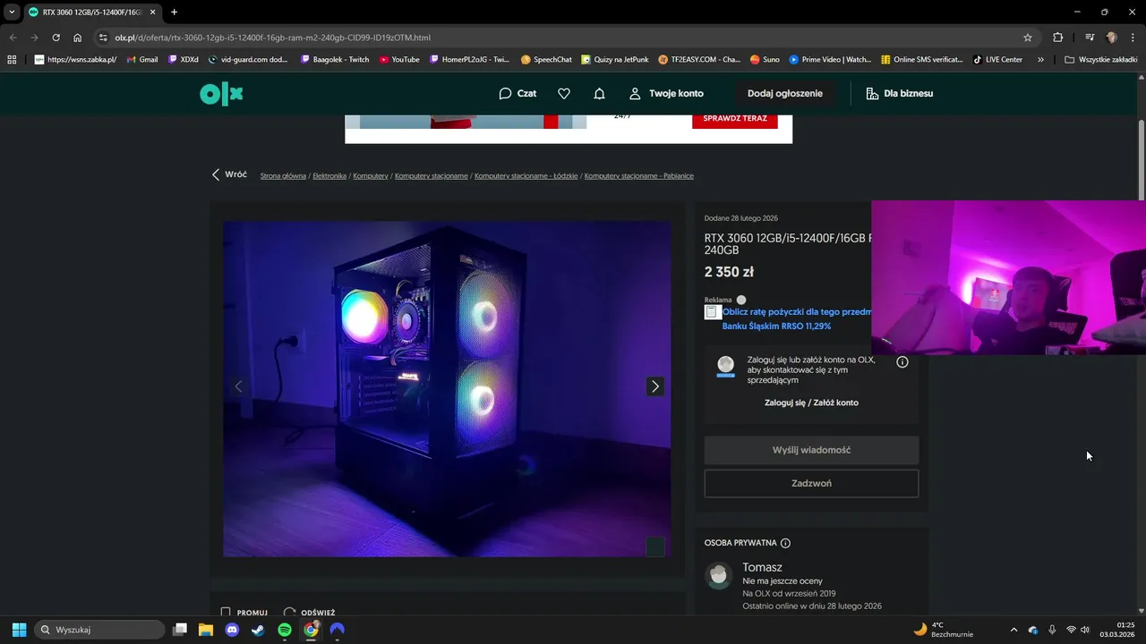Bookmark this page with star icon
1146x644 pixels.
pos(1028,38)
